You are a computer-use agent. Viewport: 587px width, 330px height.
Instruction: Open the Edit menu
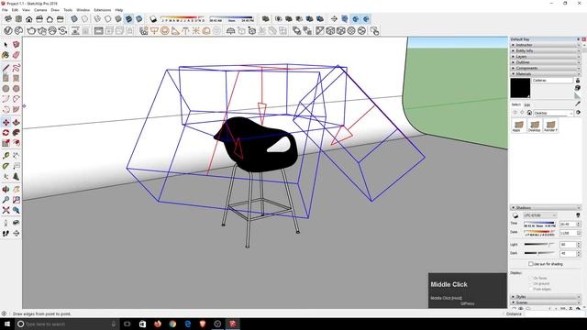15,10
